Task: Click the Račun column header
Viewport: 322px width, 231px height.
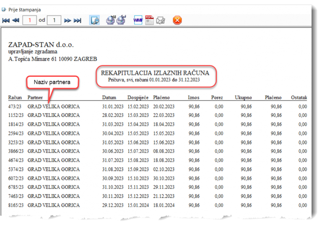Action: [x=15, y=98]
